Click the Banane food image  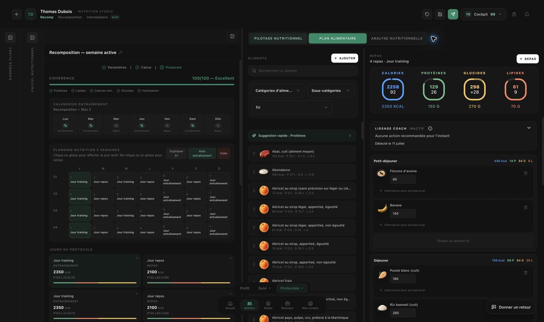[382, 208]
